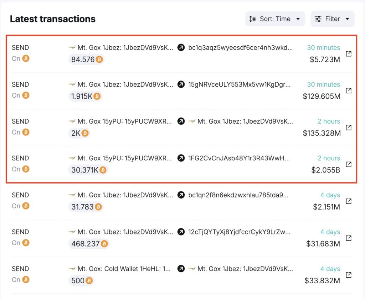Click the Bitcoin icon in the 30.371K badge
The height and width of the screenshot is (299, 365).
[x=103, y=170]
